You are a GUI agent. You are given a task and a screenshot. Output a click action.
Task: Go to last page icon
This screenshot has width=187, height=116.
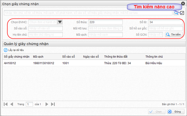click(53, 104)
